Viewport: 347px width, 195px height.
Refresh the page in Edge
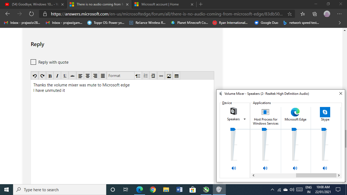pos(31,14)
